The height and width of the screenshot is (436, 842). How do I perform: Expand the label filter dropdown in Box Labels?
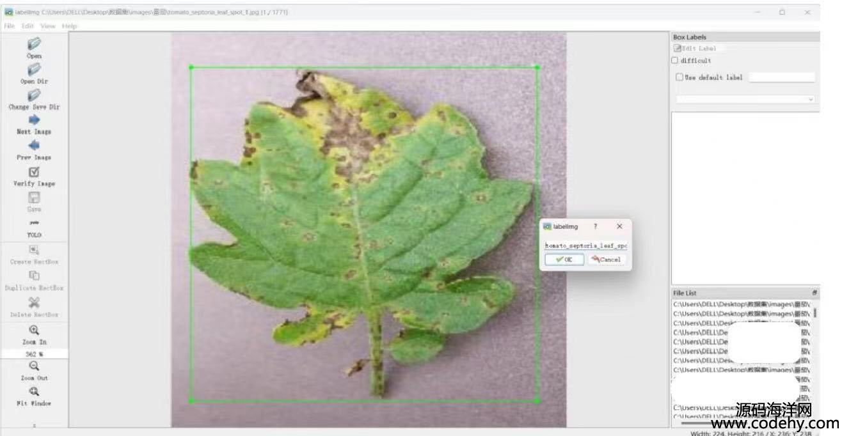745,100
